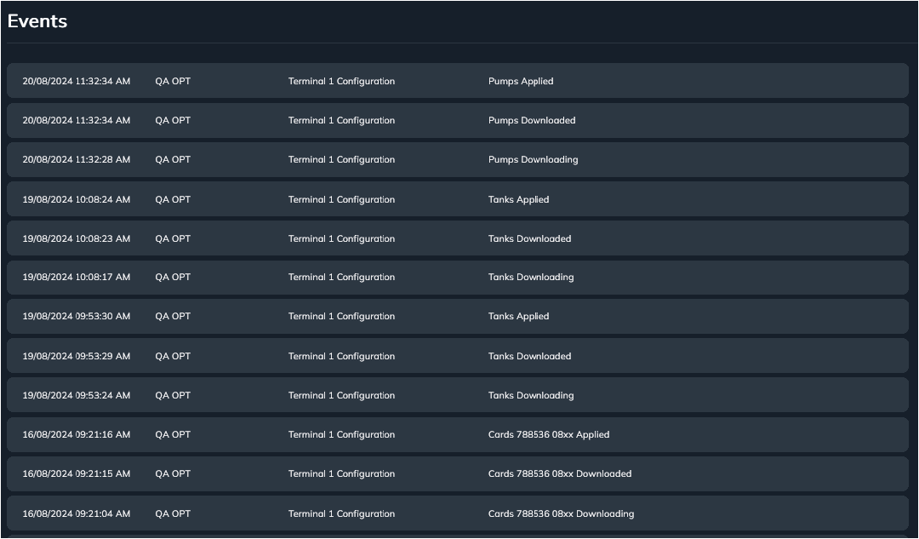Click timestamp 19/08/2024 09:53:30 AM

(77, 316)
